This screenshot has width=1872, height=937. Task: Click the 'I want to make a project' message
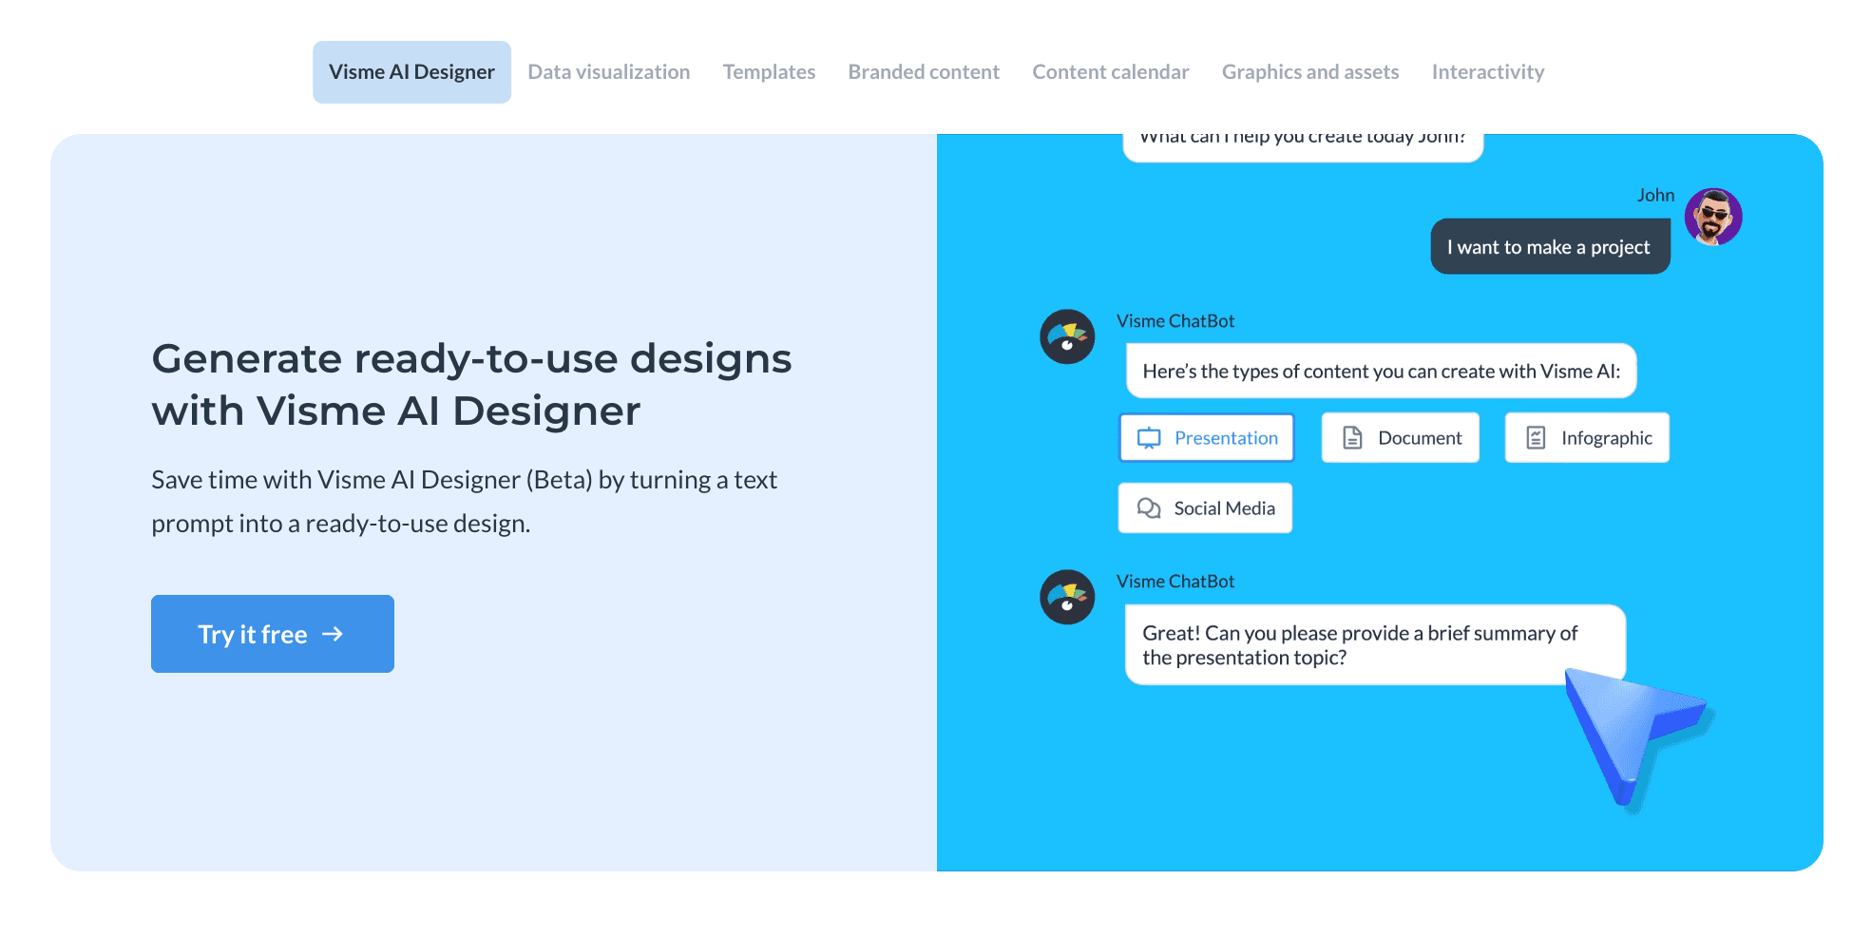pos(1550,247)
